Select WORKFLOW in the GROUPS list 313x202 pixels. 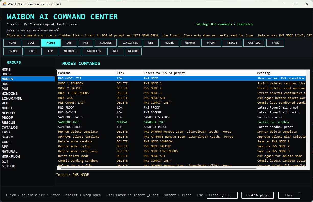28,156
